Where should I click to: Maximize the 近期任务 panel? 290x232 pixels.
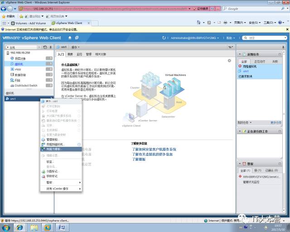280,54
